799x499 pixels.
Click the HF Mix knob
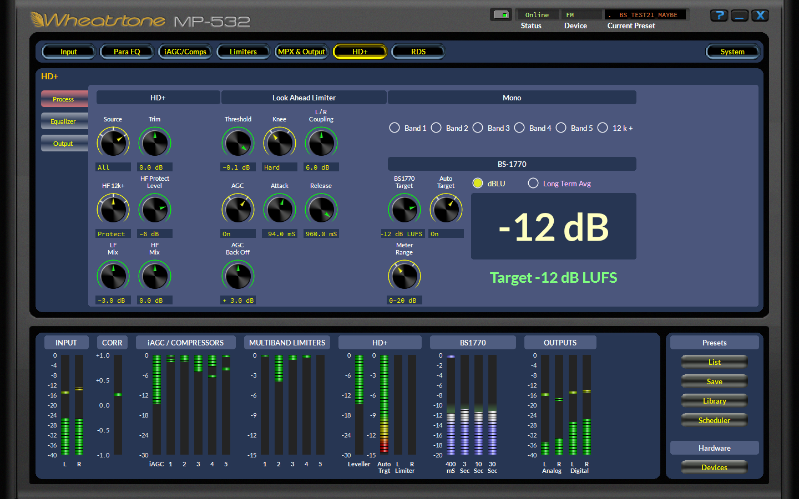tap(155, 276)
